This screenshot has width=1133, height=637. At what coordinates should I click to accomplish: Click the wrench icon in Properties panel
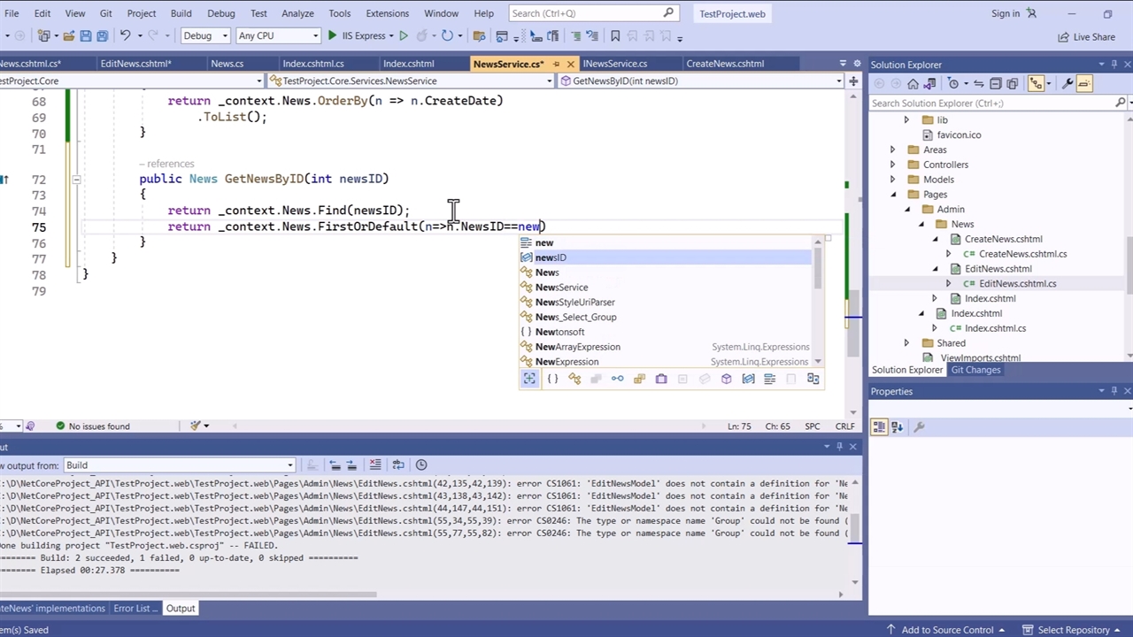919,427
